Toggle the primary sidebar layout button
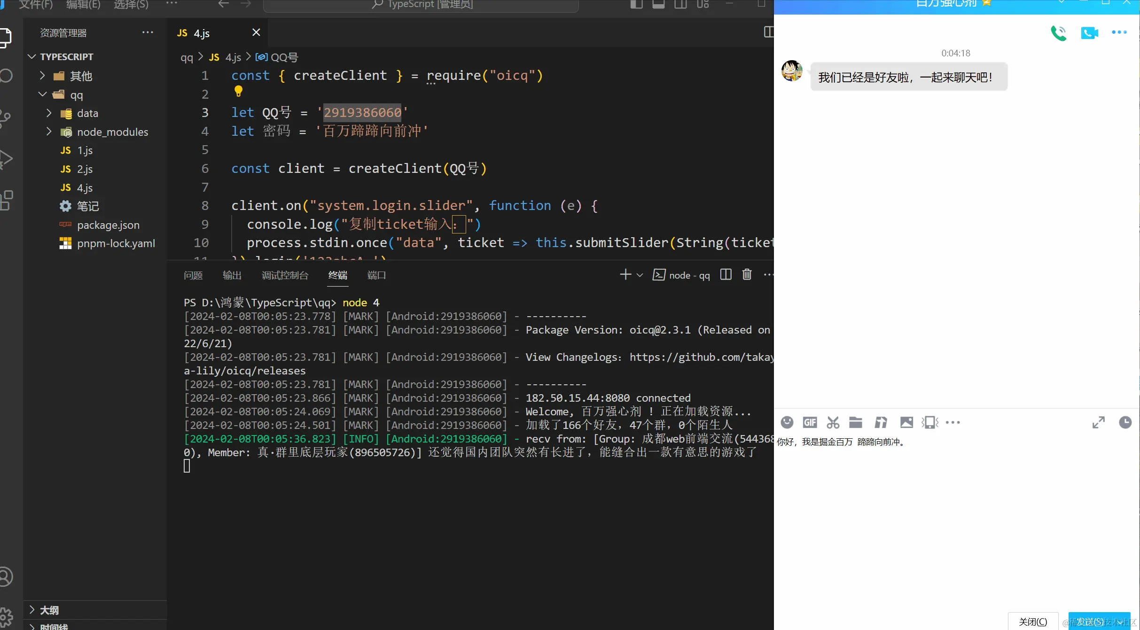Viewport: 1140px width, 630px height. 636,5
